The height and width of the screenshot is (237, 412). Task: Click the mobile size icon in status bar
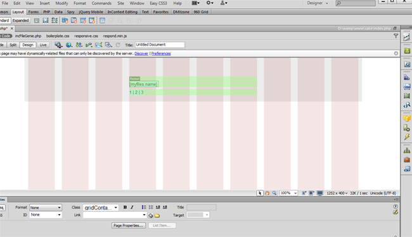pyautogui.click(x=304, y=193)
